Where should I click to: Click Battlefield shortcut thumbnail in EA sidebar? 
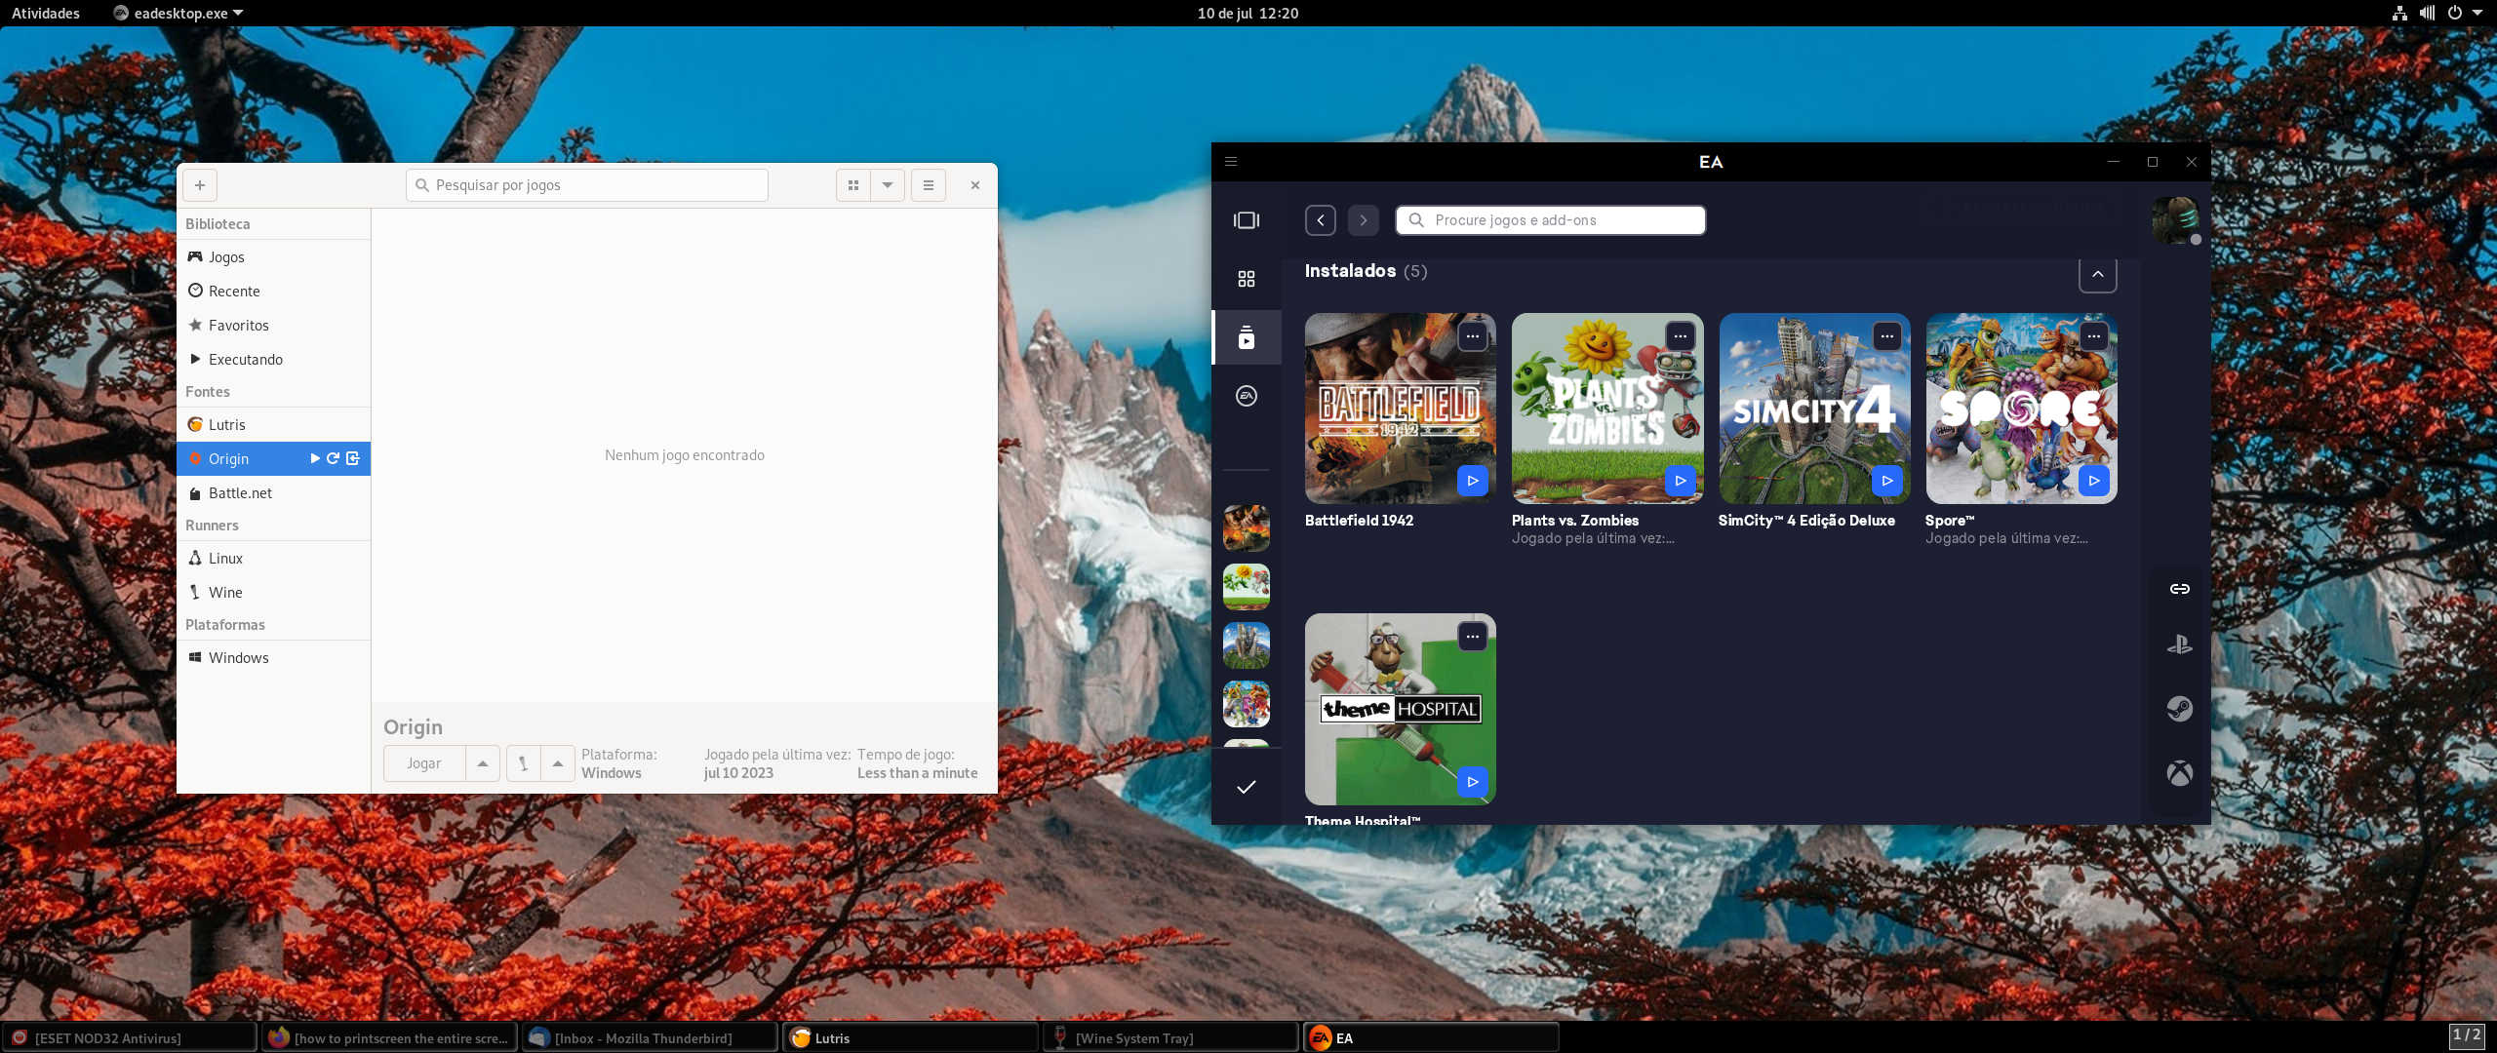click(x=1247, y=528)
